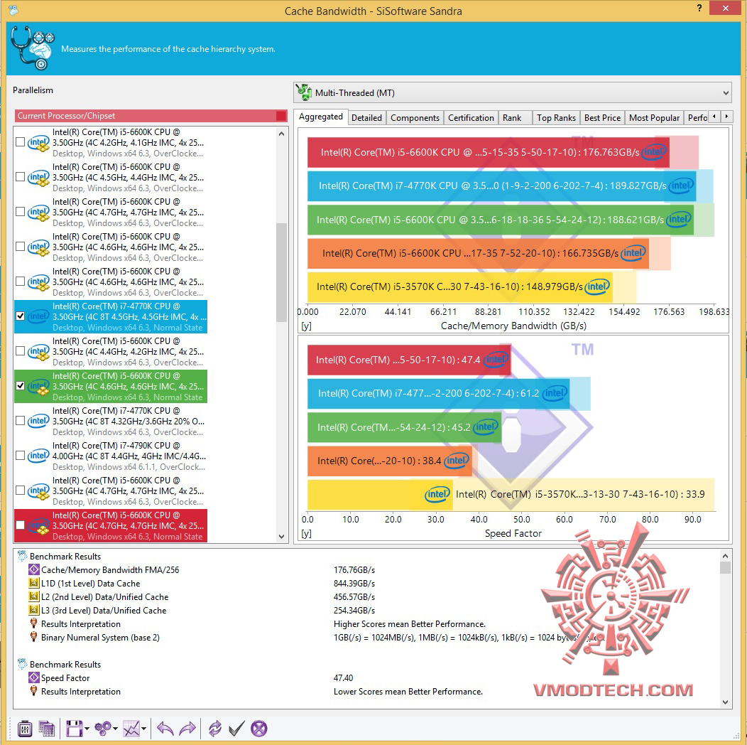Click the orange i5-6600K 166.735GB/s bar
Viewport: 747px width, 745px height.
tap(478, 253)
